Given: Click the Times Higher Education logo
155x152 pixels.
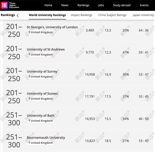Looking at the screenshot, I should [10, 5].
